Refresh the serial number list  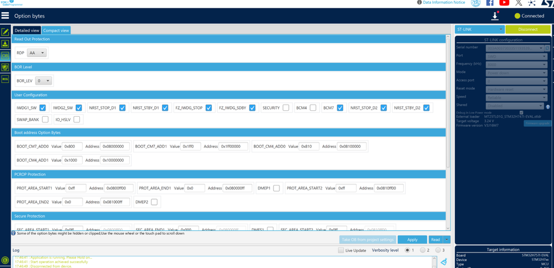tap(547, 48)
